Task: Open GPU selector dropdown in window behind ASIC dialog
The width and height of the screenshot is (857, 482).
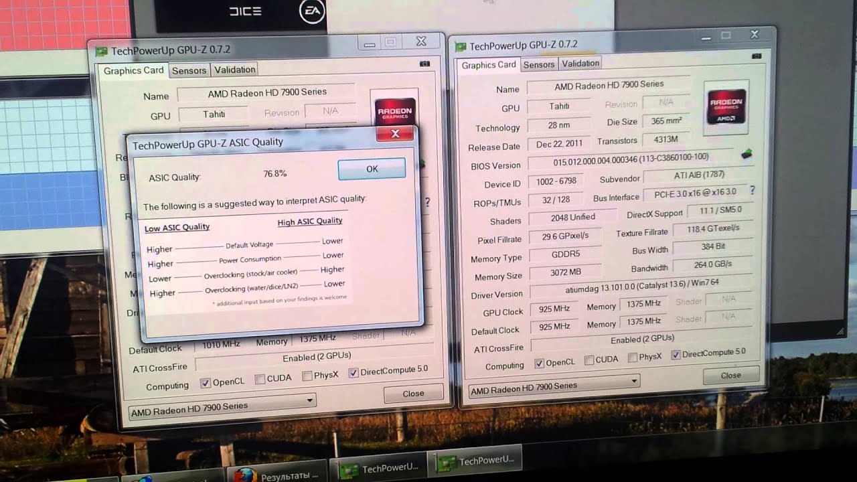Action: tap(222, 406)
